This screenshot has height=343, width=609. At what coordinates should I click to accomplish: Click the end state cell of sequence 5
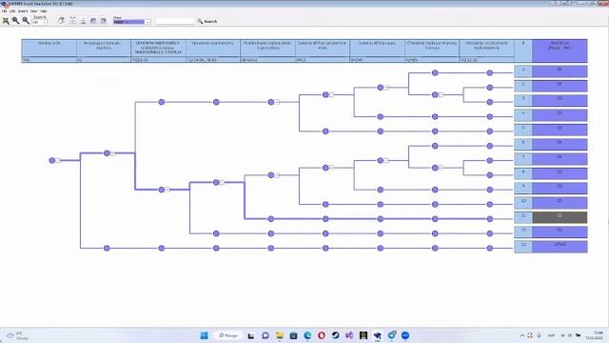[x=560, y=130]
